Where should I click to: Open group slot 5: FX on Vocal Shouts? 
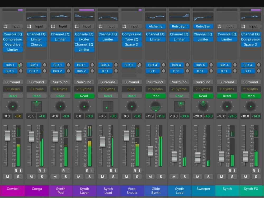click(132, 89)
